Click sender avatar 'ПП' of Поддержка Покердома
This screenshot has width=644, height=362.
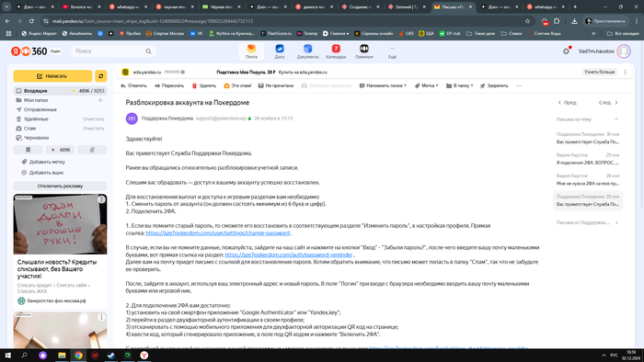132,119
